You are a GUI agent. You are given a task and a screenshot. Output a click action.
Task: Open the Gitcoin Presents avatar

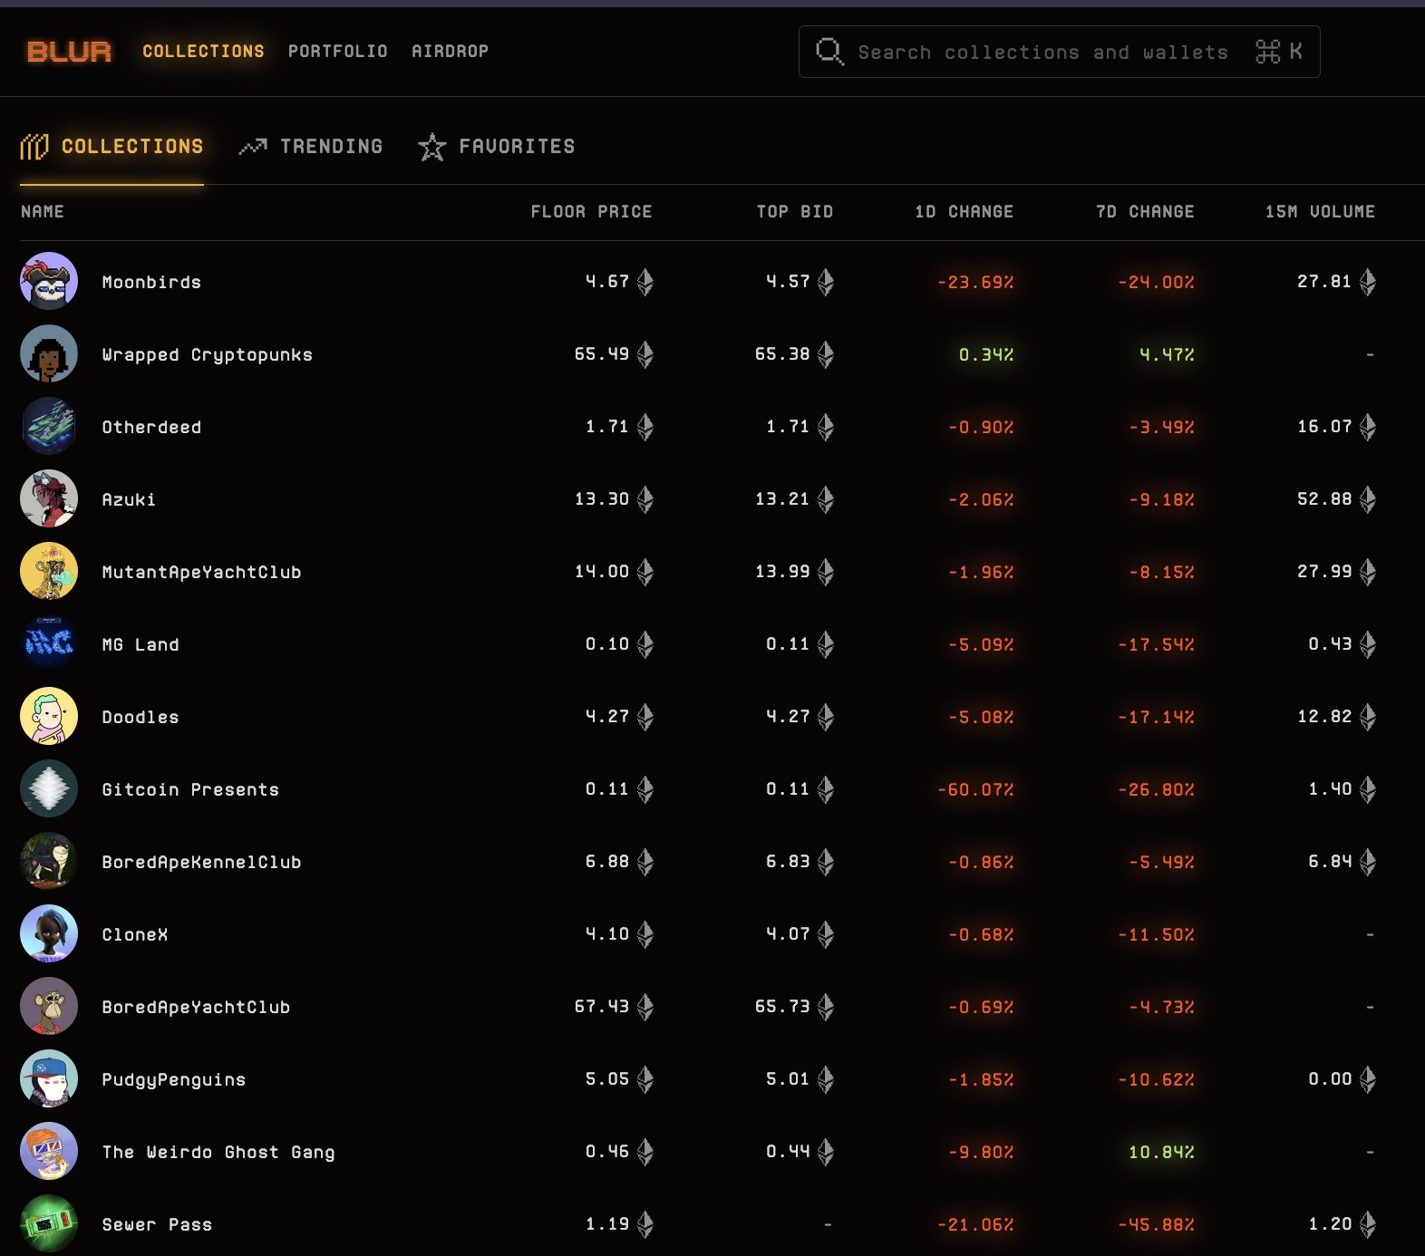49,789
